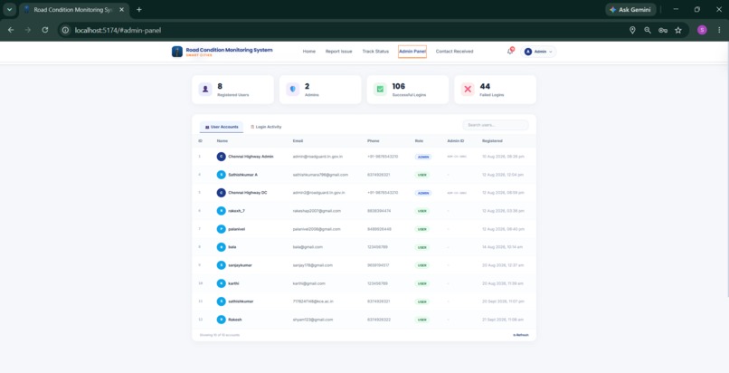Screen dimensions: 729x373
Task: Click the Successful Logins checkmark icon
Action: click(x=380, y=90)
